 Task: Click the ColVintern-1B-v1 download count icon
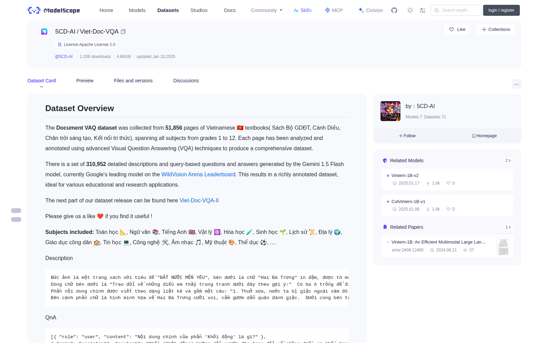tap(428, 209)
